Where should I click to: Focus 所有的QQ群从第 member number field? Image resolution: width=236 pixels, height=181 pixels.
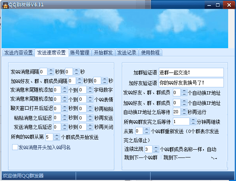point(49,137)
